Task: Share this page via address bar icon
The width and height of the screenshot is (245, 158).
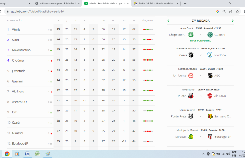Action: 231,11
